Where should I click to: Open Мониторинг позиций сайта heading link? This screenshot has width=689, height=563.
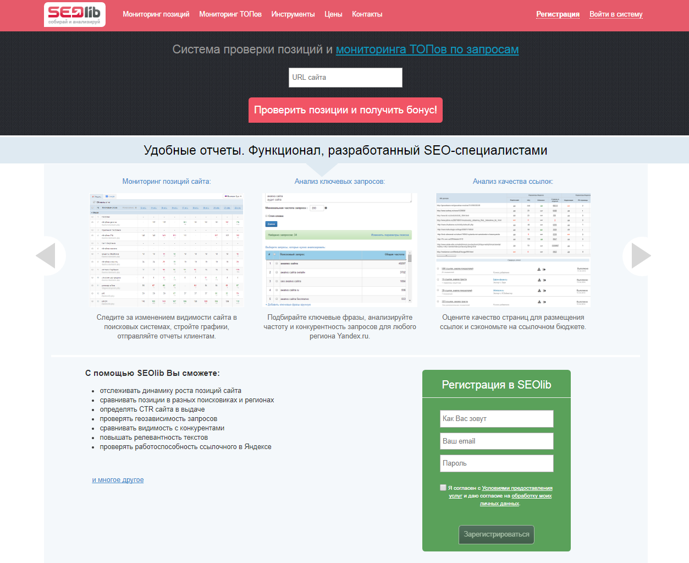(167, 182)
